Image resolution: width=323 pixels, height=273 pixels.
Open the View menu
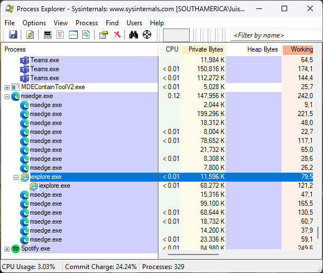click(x=60, y=23)
